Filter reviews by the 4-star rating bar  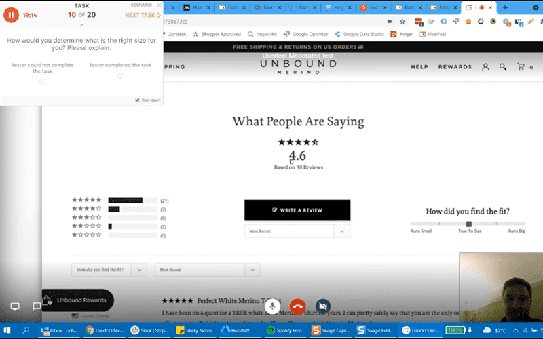tap(132, 209)
